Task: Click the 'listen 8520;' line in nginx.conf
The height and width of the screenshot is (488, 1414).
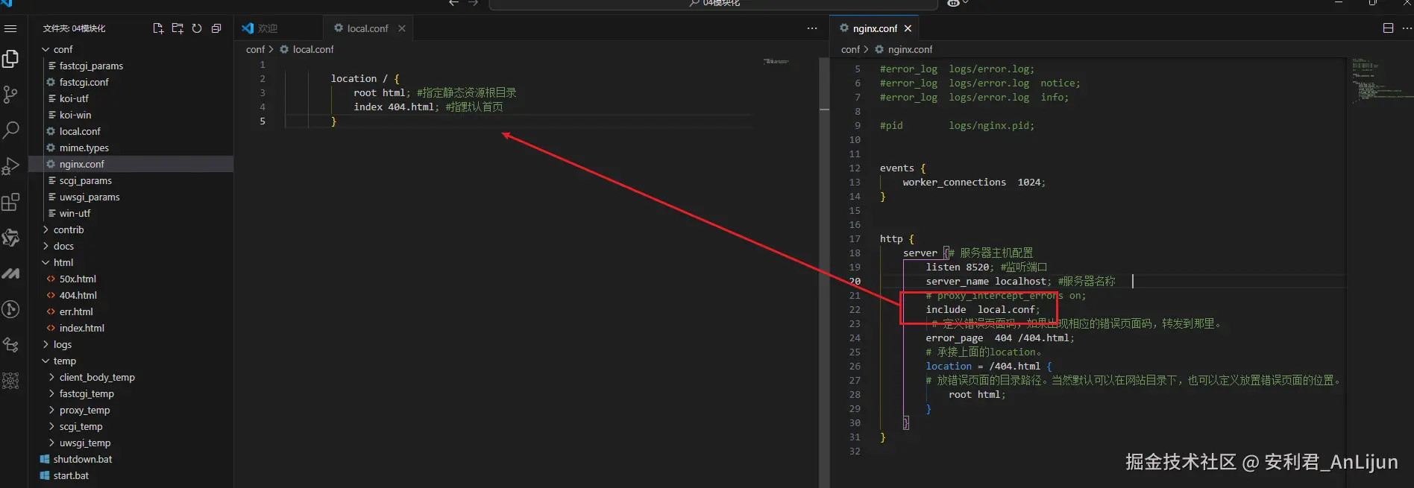Action: coord(960,267)
